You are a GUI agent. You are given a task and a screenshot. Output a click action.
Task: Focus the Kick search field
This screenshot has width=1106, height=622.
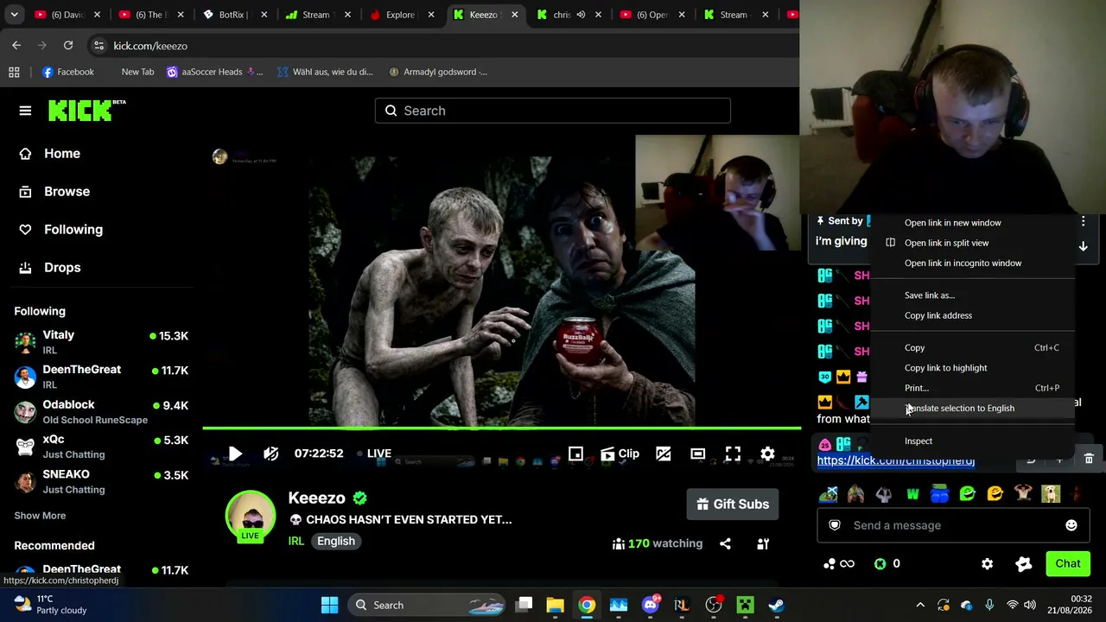[x=553, y=111]
